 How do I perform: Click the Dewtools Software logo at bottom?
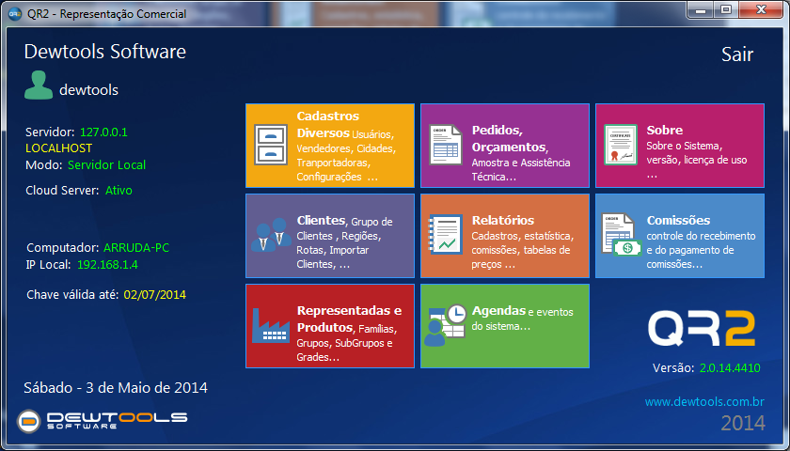point(103,421)
